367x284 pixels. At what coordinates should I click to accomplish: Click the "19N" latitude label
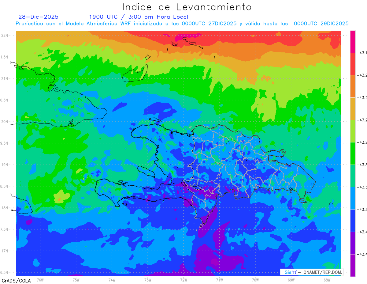pyautogui.click(x=5, y=165)
